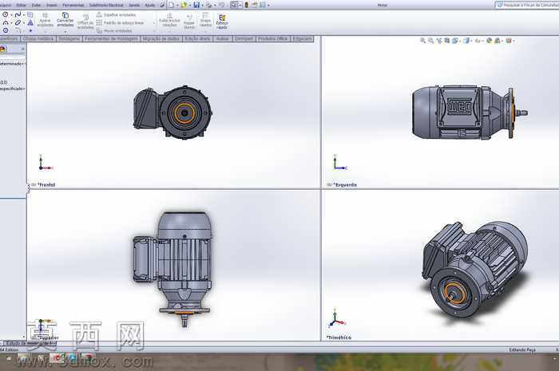559x371 pixels.
Task: Click Espelhar entidades mirror tool
Action: tap(117, 15)
